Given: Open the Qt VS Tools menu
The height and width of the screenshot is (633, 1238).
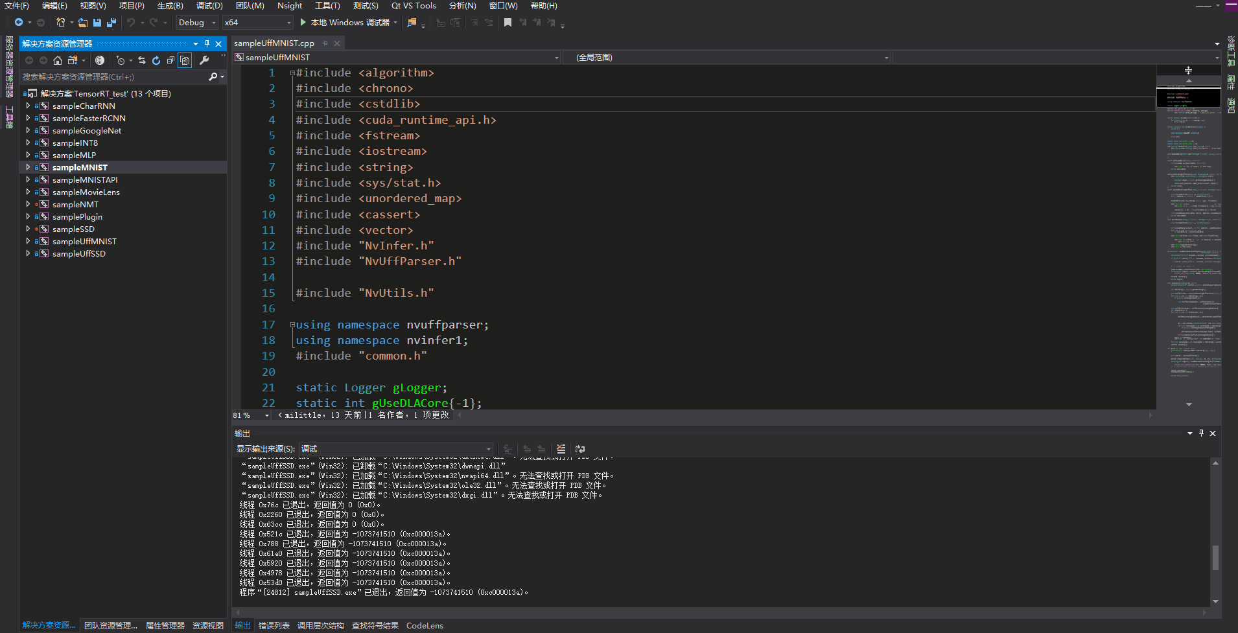Looking at the screenshot, I should 413,6.
